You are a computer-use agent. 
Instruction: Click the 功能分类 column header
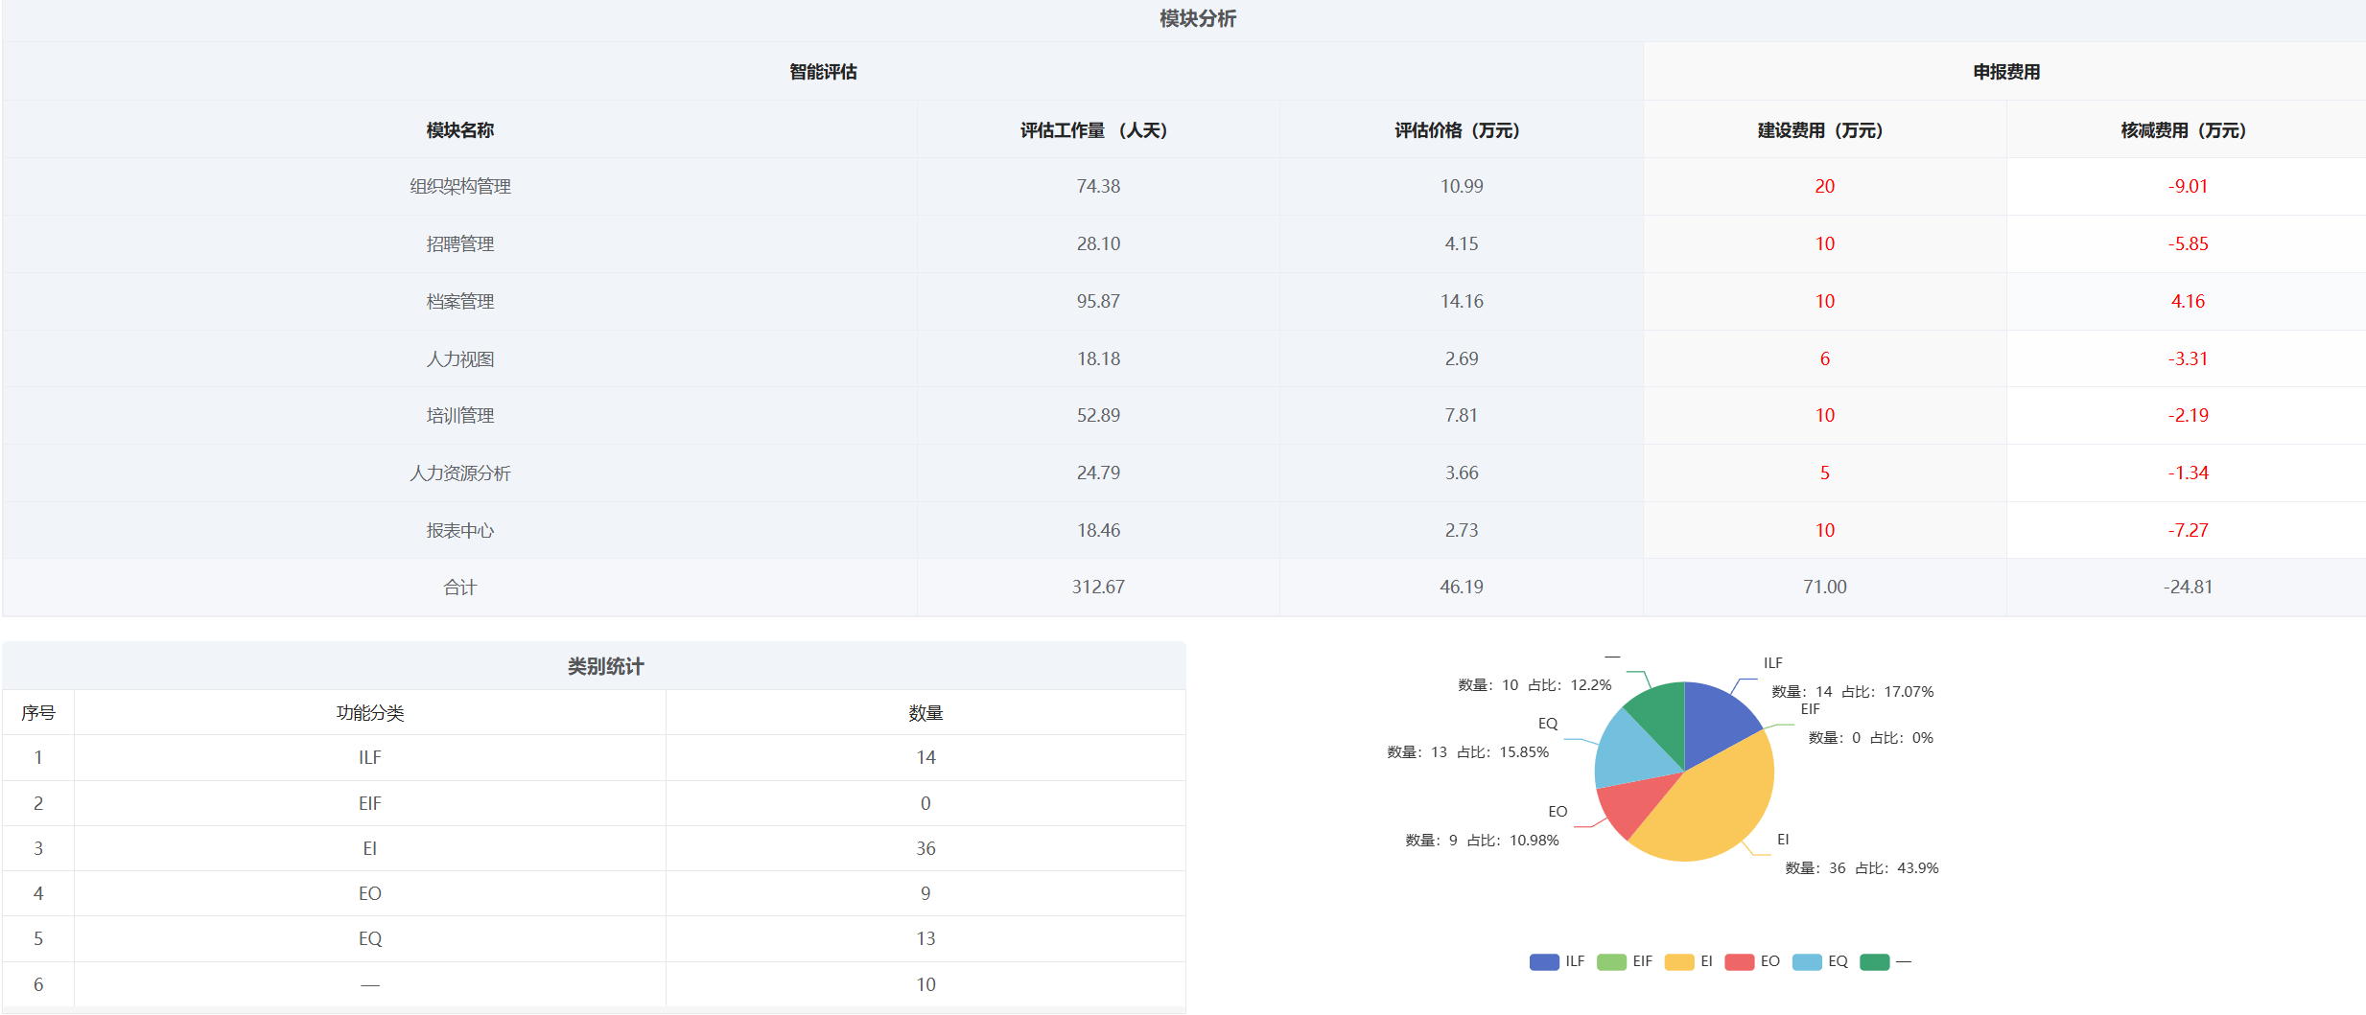(x=370, y=713)
